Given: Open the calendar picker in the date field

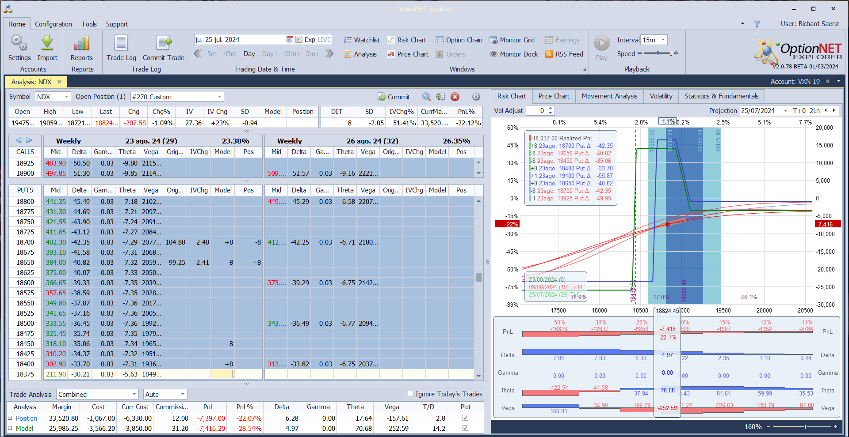Looking at the screenshot, I should [290, 39].
